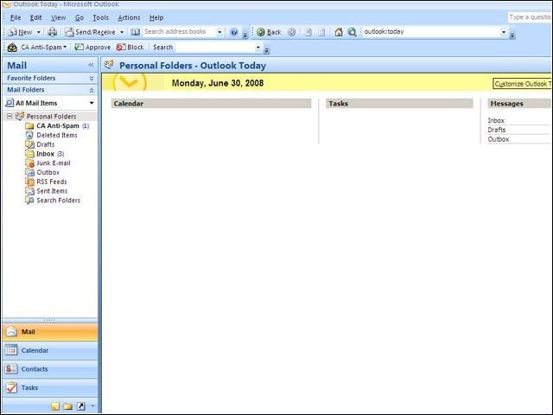Open the Sent Items folder
Viewport: 553px width, 415px height.
point(52,191)
